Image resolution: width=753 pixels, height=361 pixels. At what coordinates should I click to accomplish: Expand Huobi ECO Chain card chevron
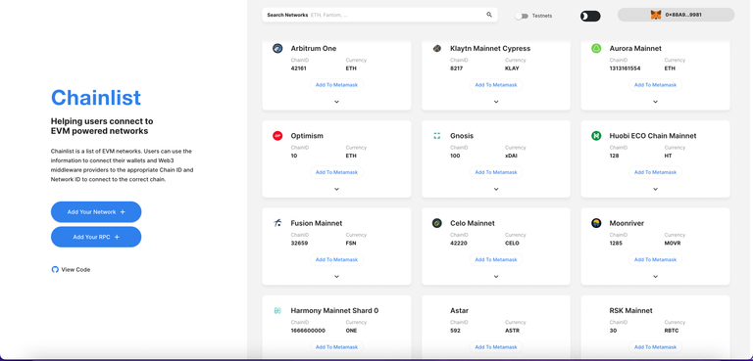click(656, 189)
